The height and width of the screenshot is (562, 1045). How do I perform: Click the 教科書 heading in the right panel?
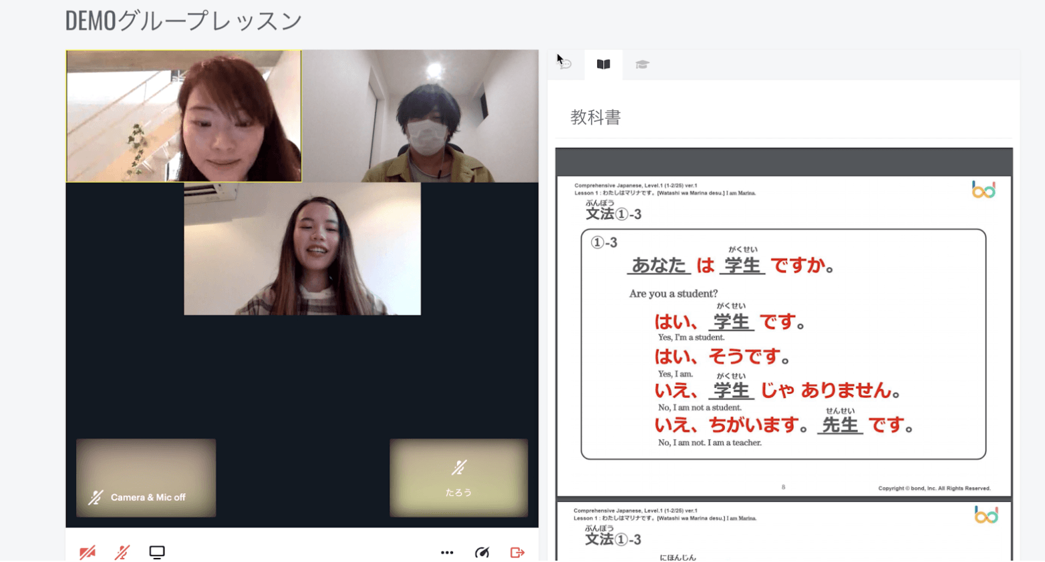coord(595,117)
